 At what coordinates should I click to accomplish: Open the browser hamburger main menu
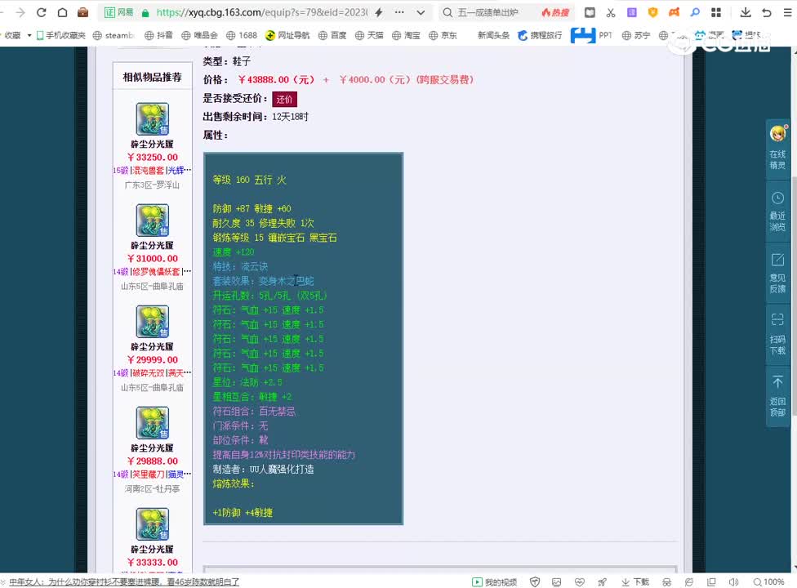click(787, 12)
